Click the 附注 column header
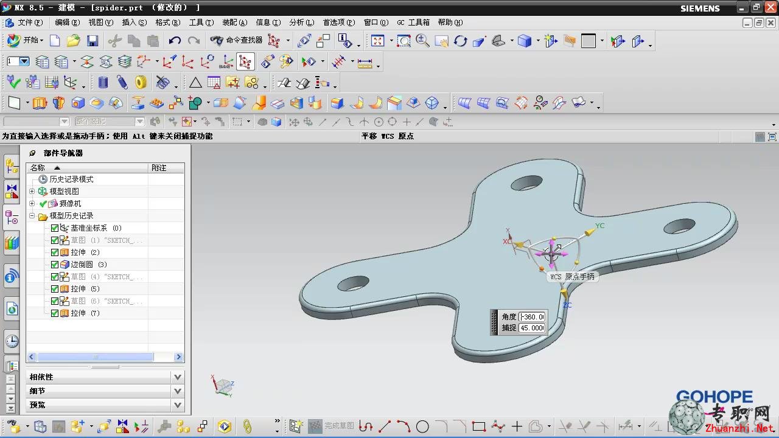This screenshot has width=779, height=438. click(166, 168)
